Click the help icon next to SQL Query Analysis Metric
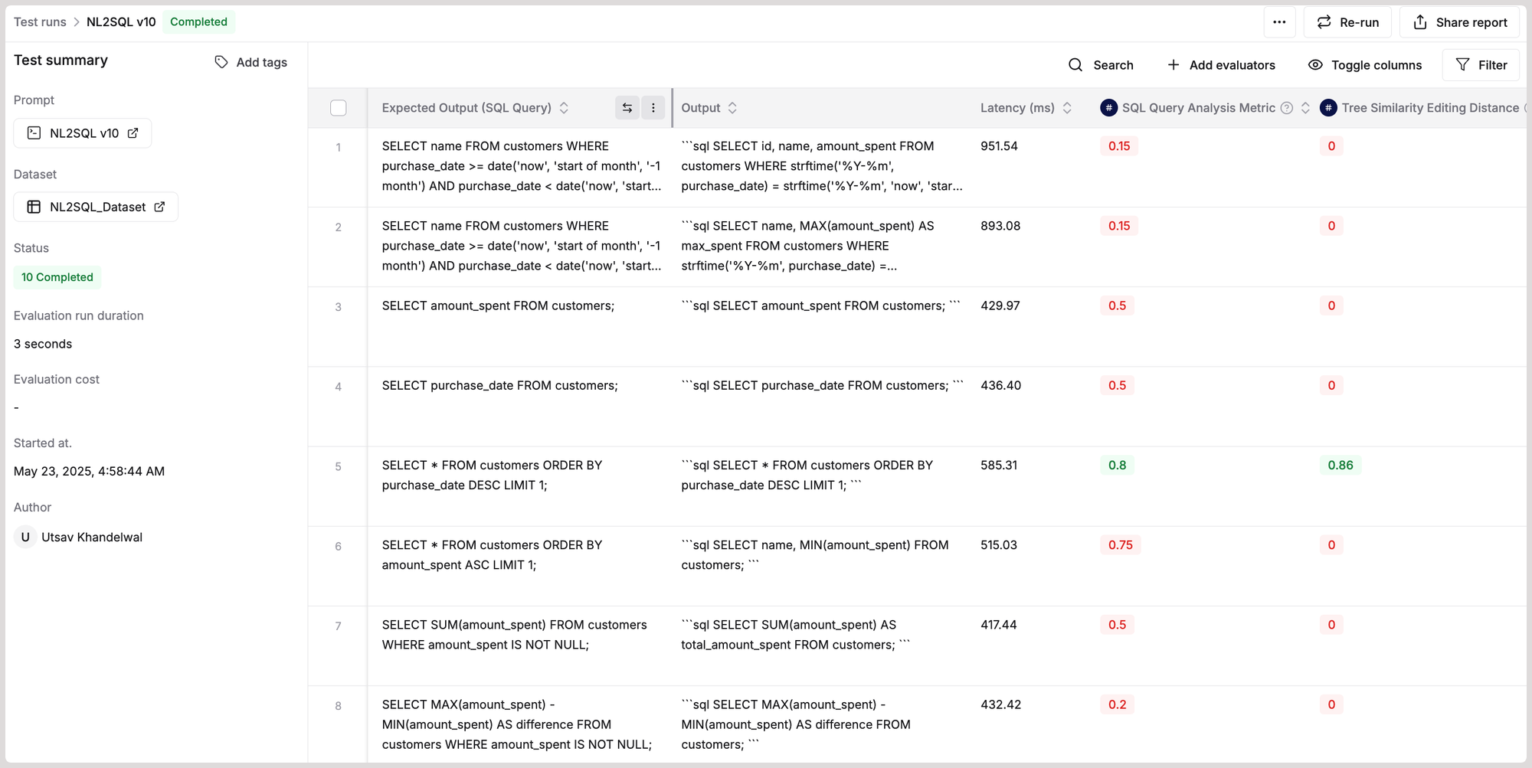 1287,108
